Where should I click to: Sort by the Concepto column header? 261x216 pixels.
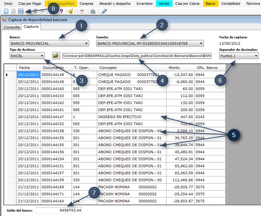[132, 68]
